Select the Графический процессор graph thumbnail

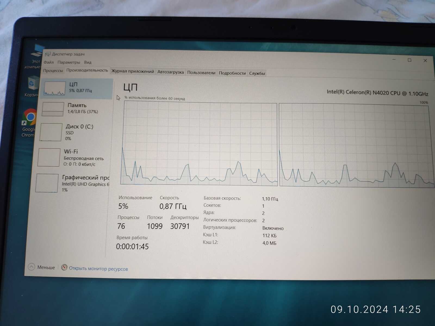47,183
